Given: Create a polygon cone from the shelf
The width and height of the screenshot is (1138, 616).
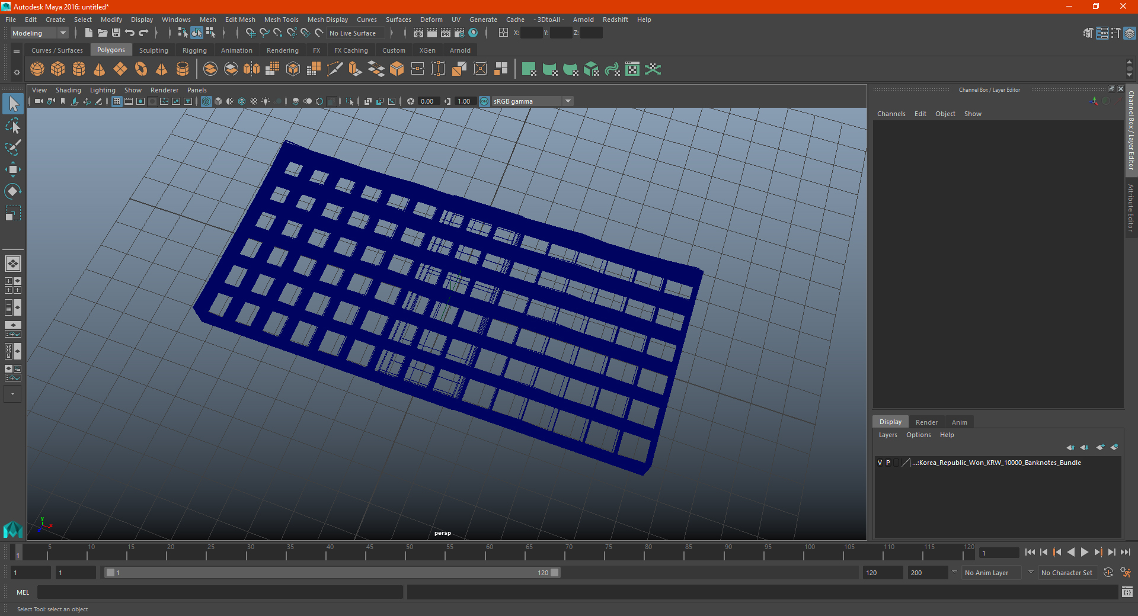Looking at the screenshot, I should 100,69.
